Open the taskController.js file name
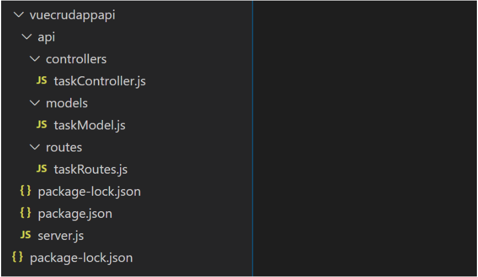Image resolution: width=478 pixels, height=277 pixels. tap(100, 81)
